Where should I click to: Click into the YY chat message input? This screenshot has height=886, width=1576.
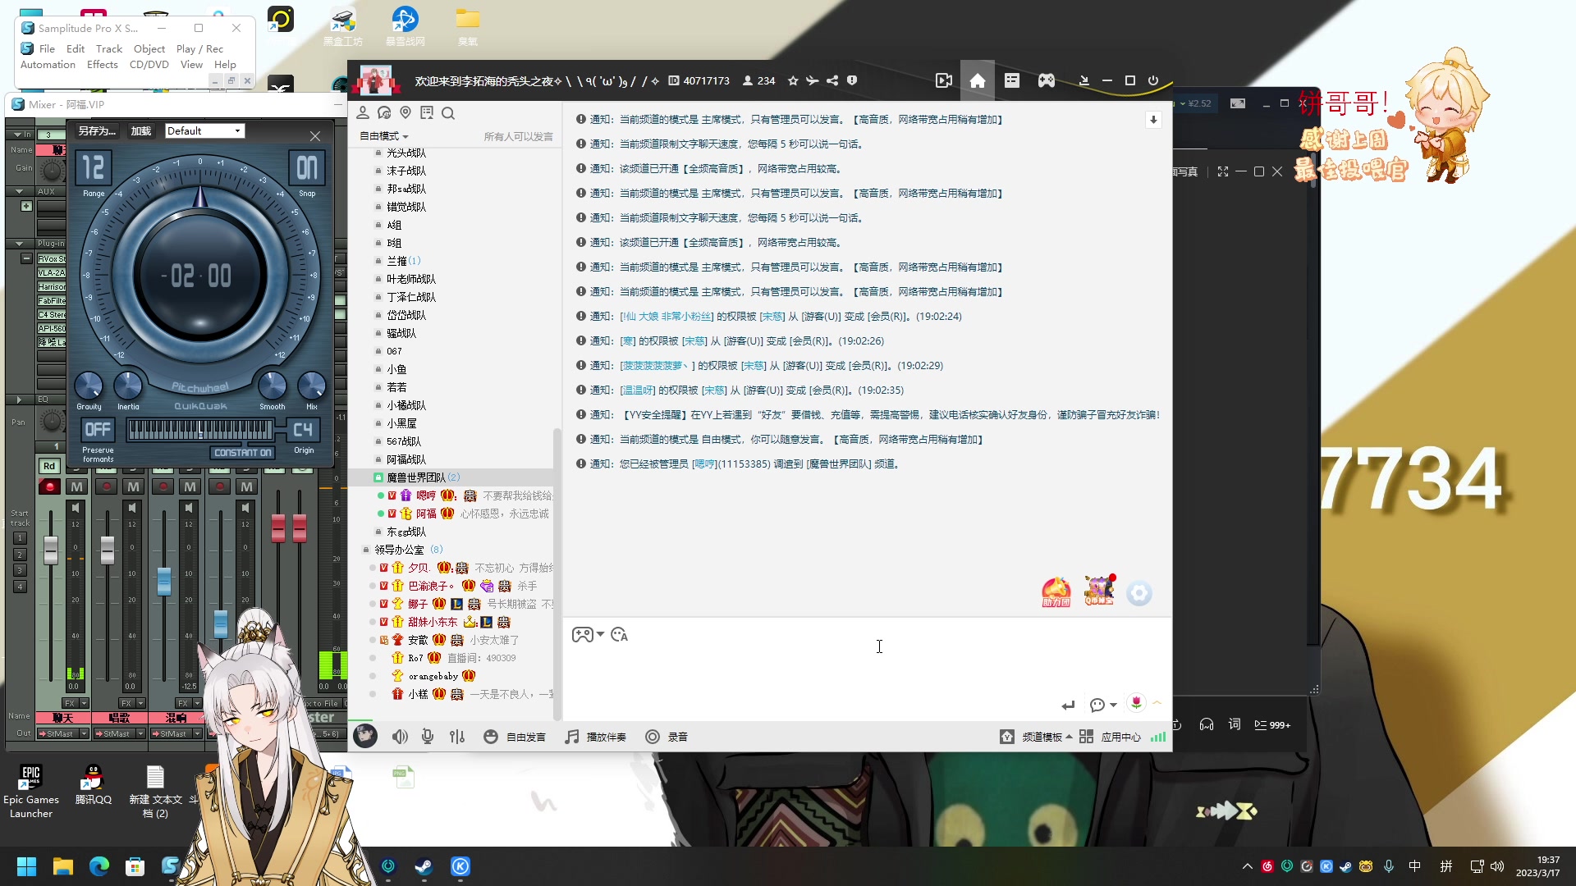[x=867, y=669]
